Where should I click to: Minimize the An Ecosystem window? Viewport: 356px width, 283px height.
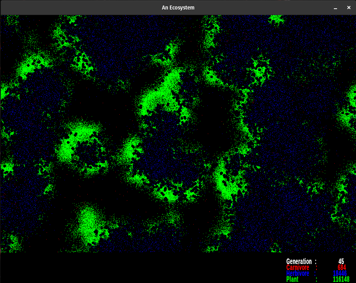[x=335, y=8]
